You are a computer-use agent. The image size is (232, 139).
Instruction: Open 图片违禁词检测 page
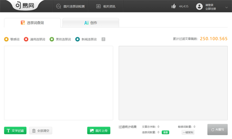[70, 6]
